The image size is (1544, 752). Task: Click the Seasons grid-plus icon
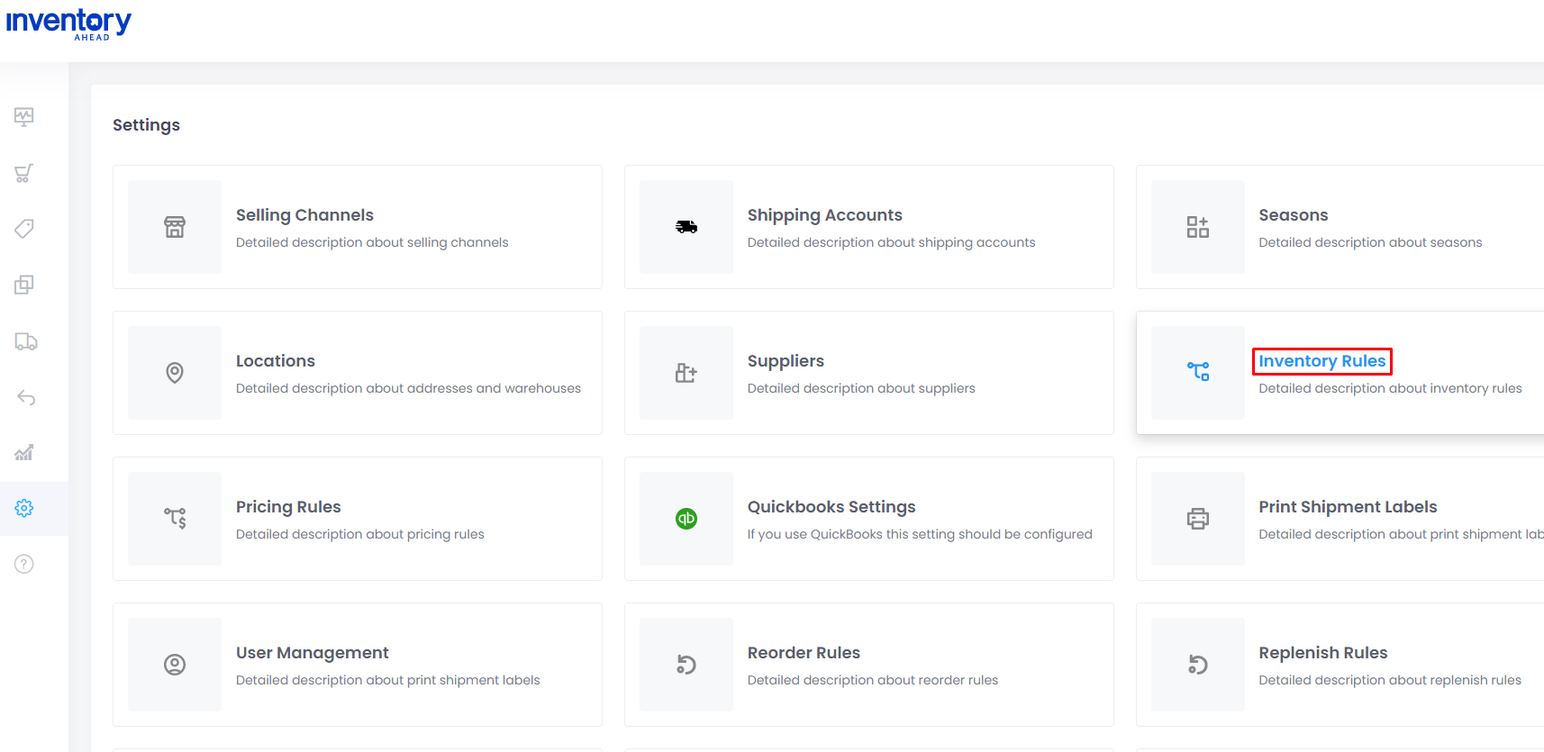[x=1198, y=227]
